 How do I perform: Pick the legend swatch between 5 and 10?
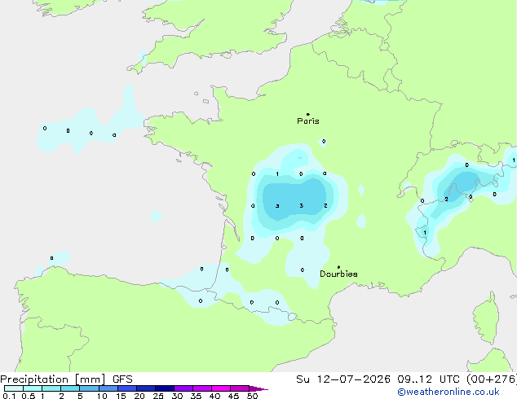click(90, 388)
